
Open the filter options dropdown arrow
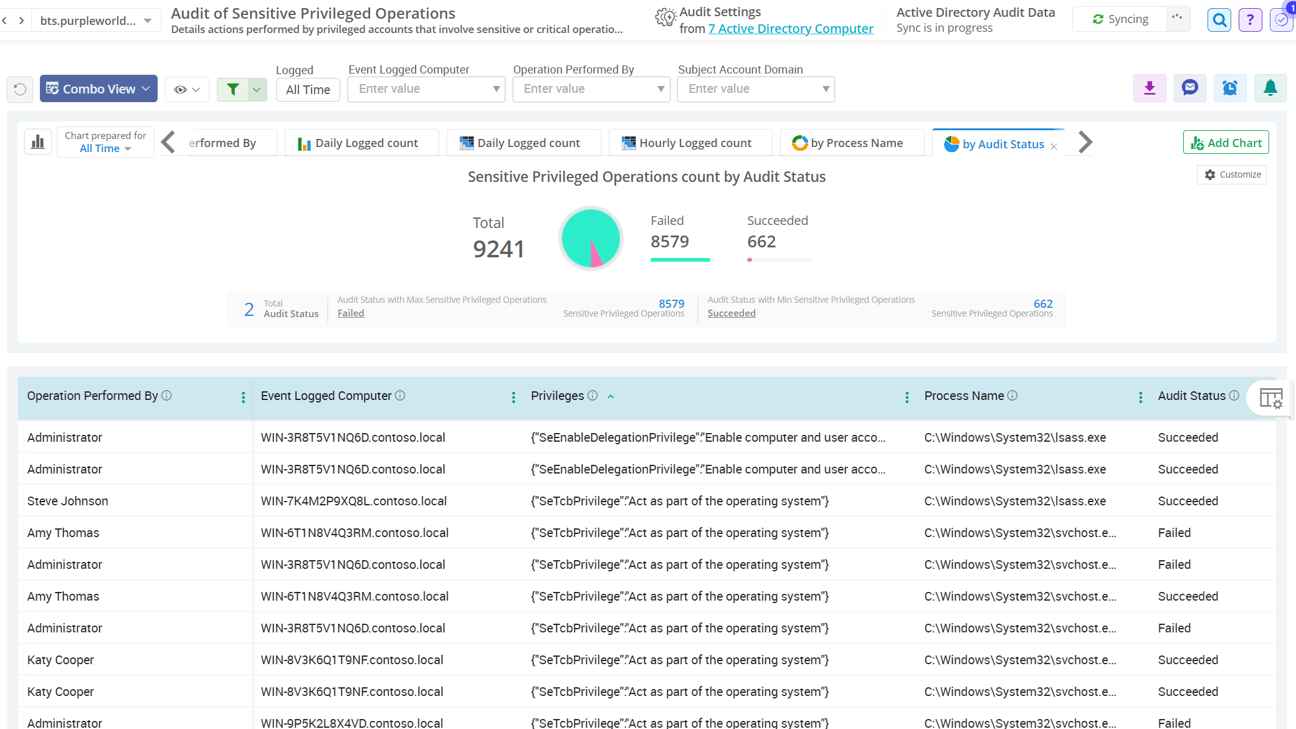click(257, 89)
